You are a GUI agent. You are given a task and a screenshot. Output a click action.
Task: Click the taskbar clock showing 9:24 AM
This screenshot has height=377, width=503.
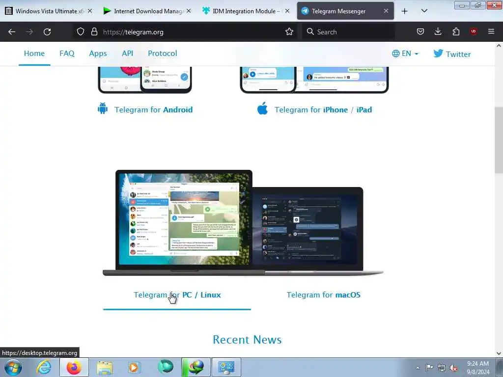(x=478, y=368)
